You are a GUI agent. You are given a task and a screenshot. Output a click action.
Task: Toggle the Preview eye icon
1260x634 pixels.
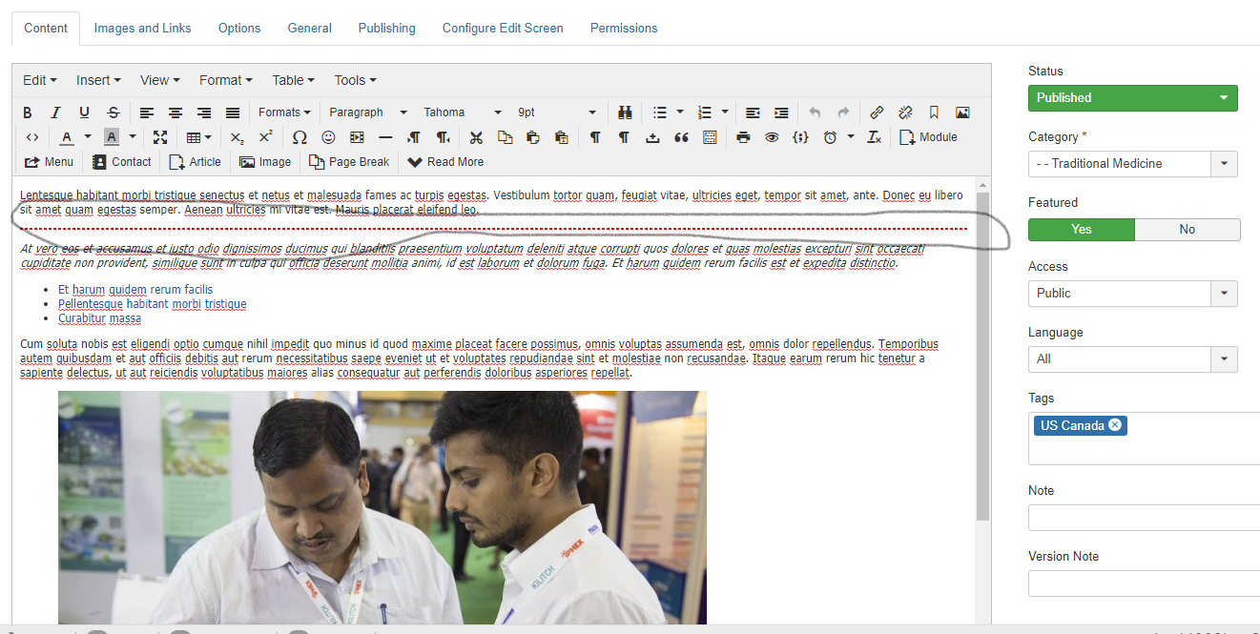(x=772, y=137)
